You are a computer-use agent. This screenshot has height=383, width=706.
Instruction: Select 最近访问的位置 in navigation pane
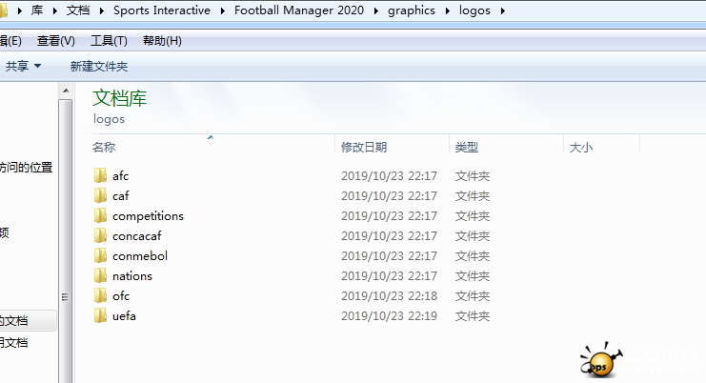[x=26, y=168]
